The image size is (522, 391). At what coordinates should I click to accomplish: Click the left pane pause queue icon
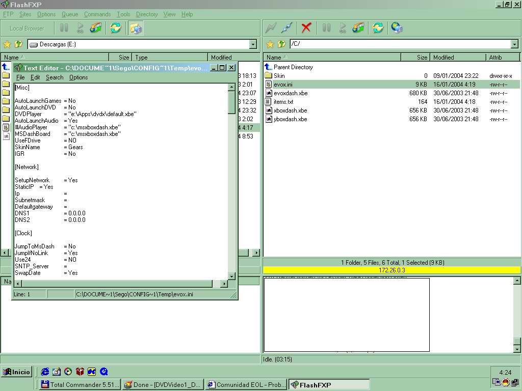[x=64, y=27]
